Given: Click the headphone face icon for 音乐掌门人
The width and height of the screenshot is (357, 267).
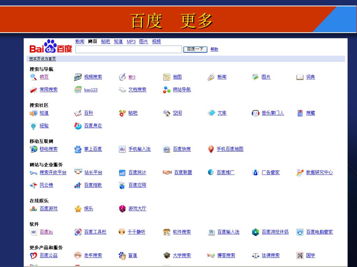Looking at the screenshot, I should pos(256,113).
